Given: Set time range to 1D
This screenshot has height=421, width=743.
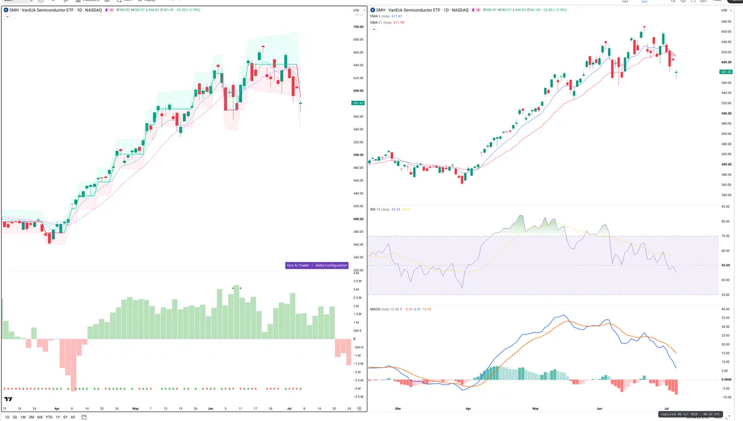Looking at the screenshot, I should (x=7, y=417).
